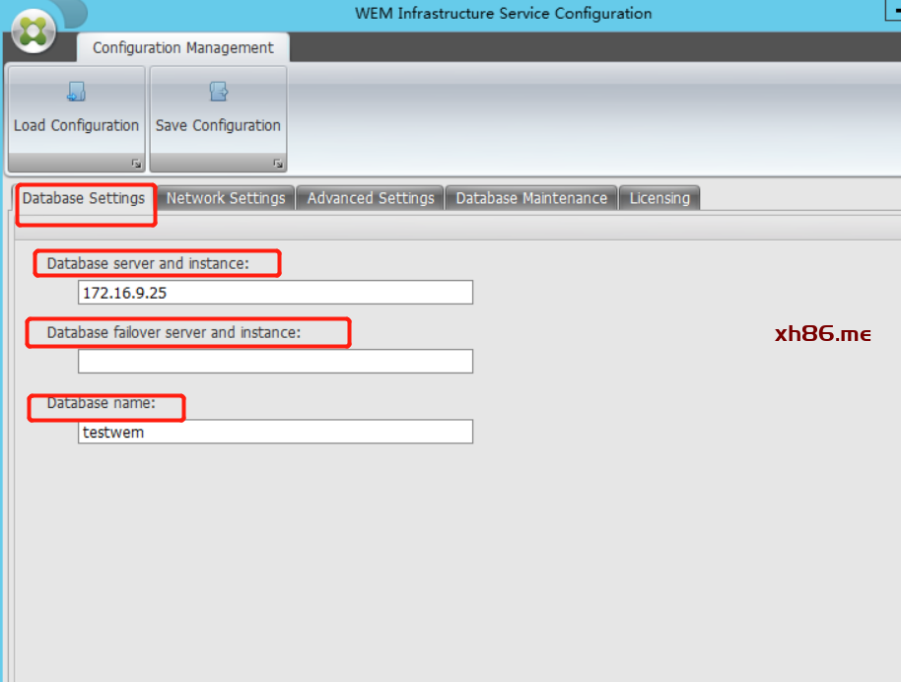Viewport: 901px width, 682px height.
Task: Click the database name field containing testwem
Action: [275, 432]
